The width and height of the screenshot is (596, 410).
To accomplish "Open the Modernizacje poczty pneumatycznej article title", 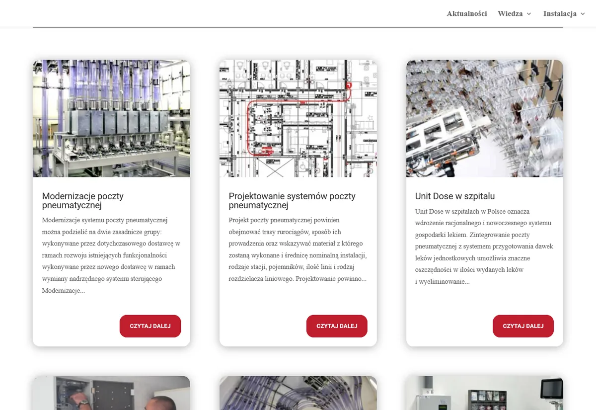I will click(x=83, y=201).
